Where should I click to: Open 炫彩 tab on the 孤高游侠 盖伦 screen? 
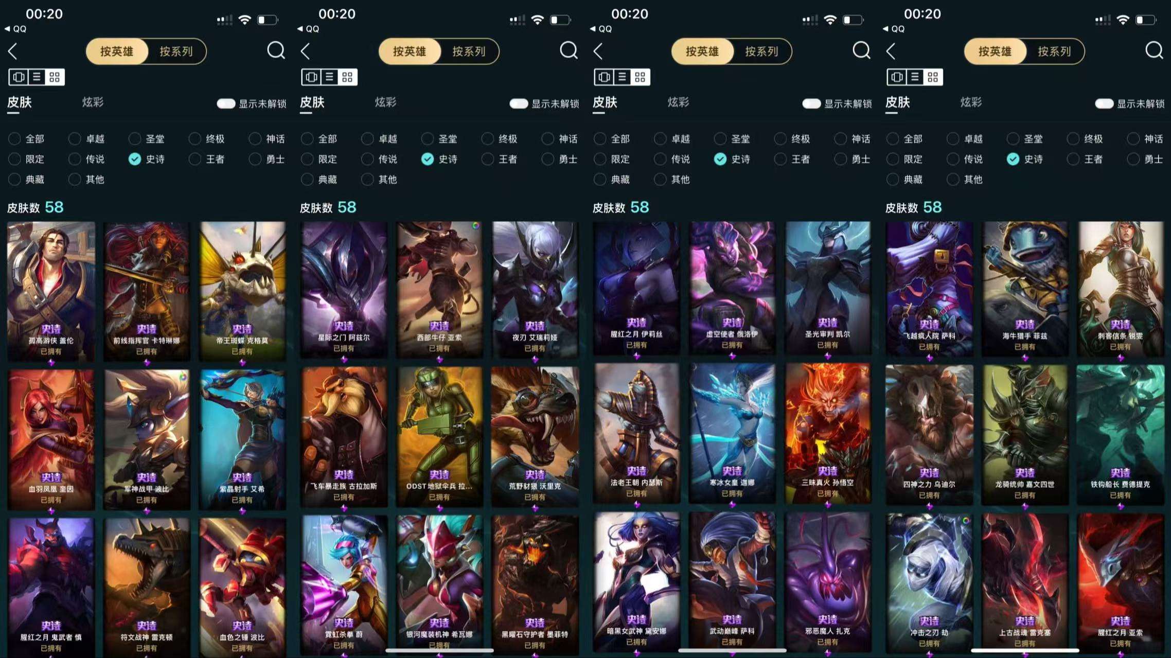coord(93,102)
